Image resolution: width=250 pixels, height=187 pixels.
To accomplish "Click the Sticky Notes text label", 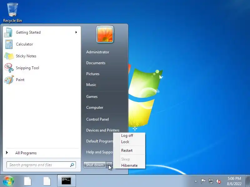I will point(26,56).
